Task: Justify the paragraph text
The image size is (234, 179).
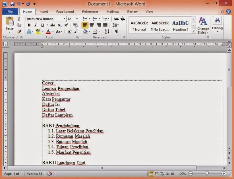Action: pos(105,25)
